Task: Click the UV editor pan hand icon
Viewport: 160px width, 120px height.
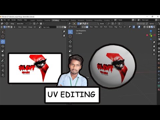Action: click(64, 35)
